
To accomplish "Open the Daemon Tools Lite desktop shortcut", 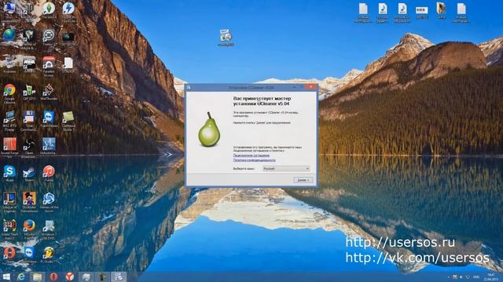I will pyautogui.click(x=68, y=12).
